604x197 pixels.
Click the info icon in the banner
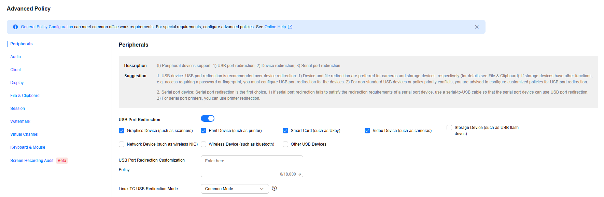coord(15,27)
